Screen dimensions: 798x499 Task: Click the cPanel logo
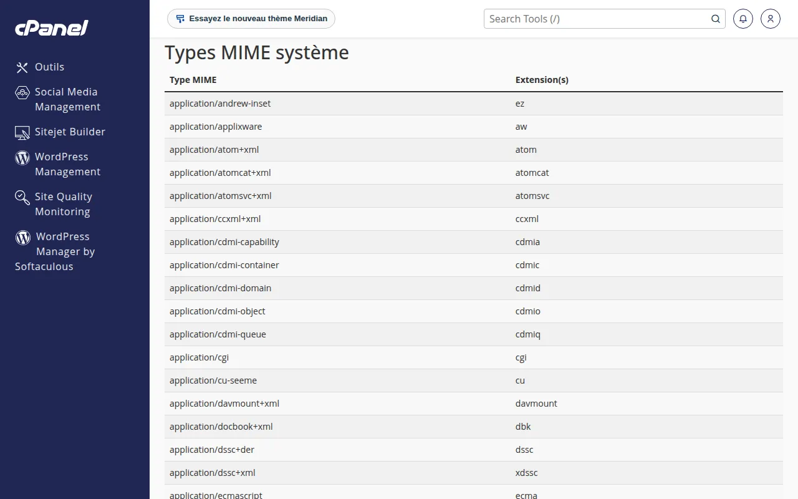pyautogui.click(x=52, y=28)
